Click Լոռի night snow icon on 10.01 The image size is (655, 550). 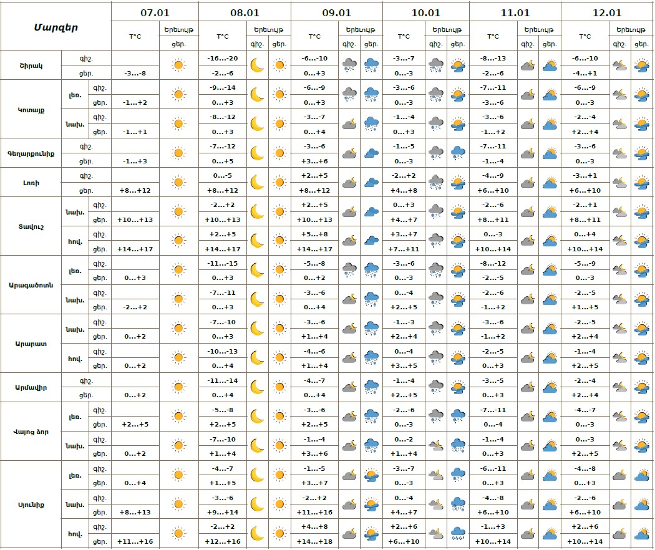coord(435,183)
